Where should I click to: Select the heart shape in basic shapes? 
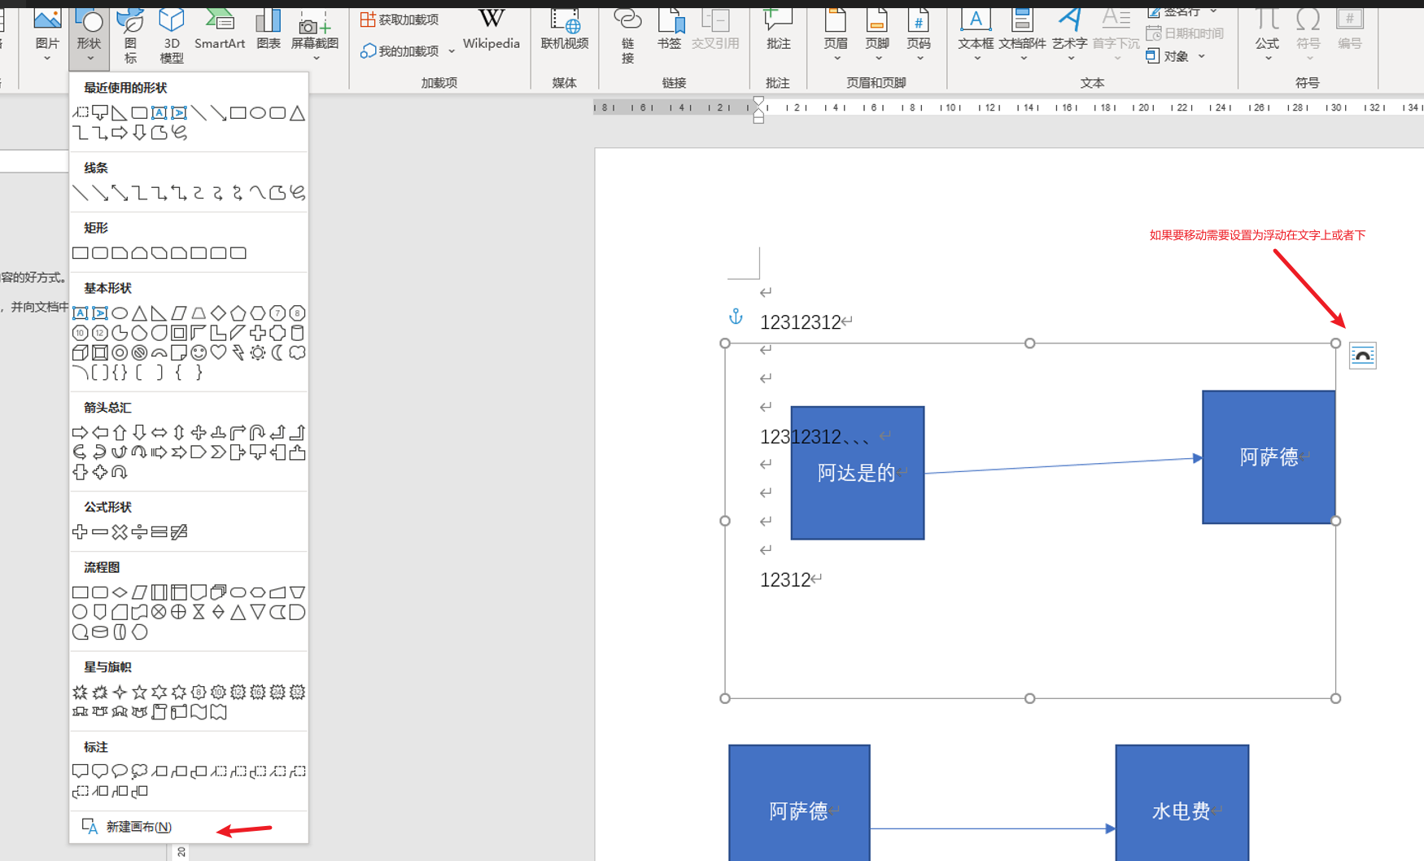pos(218,352)
